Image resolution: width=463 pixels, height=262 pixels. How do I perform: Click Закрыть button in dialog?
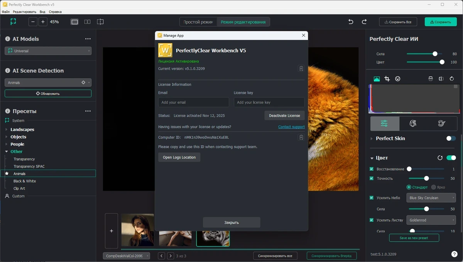tap(231, 222)
